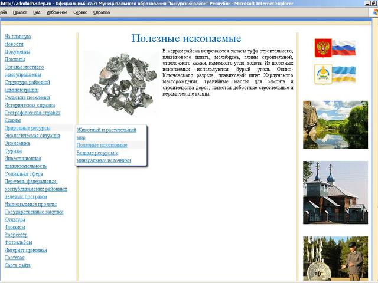Image resolution: width=378 pixels, height=283 pixels.
Task: Open Географическая справка link
Action: (x=32, y=113)
